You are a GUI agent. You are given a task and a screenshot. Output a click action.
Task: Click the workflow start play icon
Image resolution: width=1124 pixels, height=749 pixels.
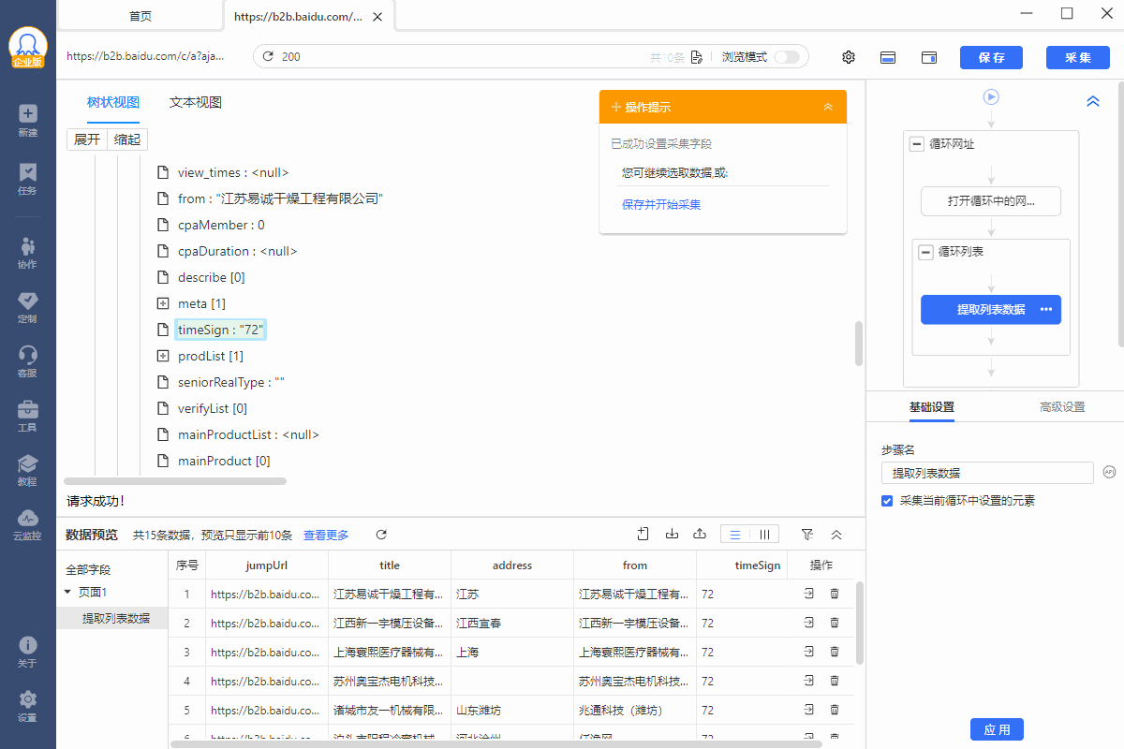991,96
